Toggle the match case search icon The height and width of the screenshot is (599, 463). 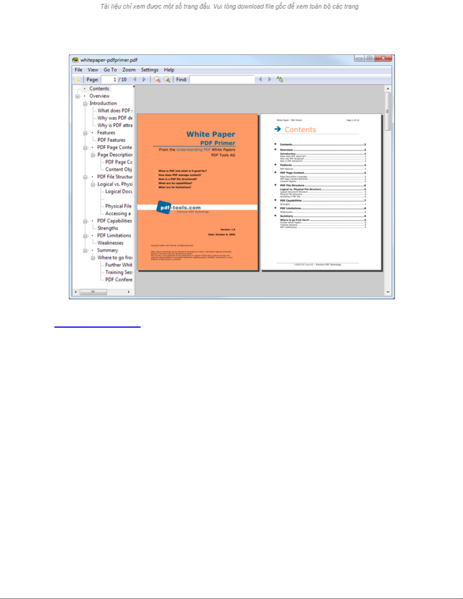[280, 79]
